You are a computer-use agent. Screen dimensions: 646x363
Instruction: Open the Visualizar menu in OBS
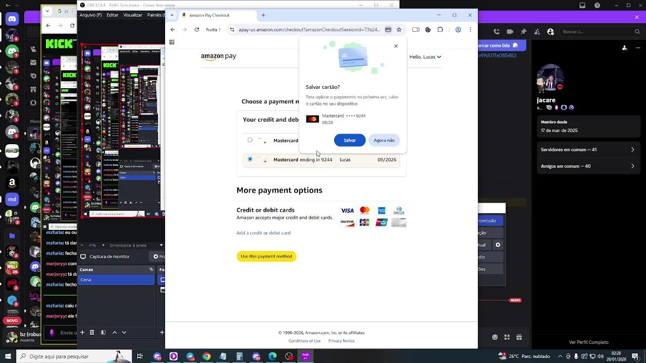point(133,15)
